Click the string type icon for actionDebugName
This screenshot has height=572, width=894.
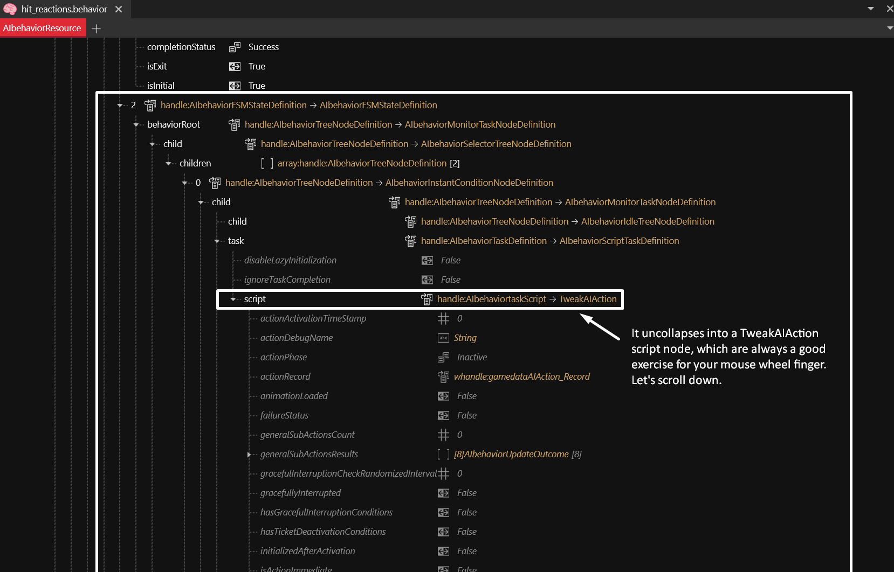coord(443,338)
